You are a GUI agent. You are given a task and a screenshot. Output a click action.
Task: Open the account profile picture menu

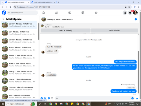[x=135, y=13]
